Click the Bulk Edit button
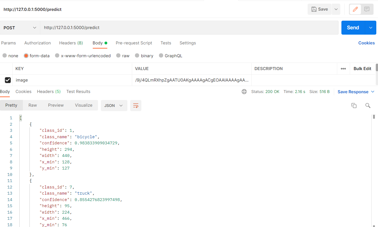Viewport: 378px width, 227px height. tap(362, 69)
